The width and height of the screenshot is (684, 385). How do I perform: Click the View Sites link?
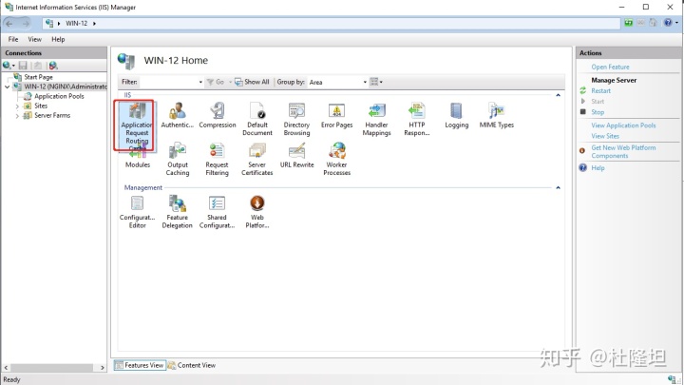click(605, 136)
